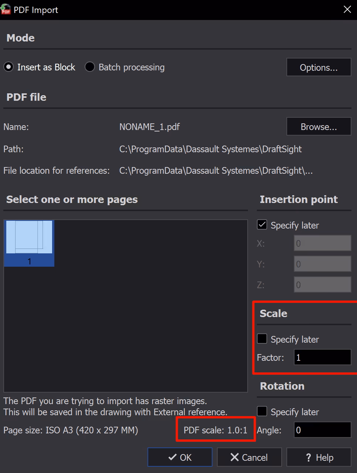
Task: Click Browse... to choose a PDF file
Action: [x=319, y=127]
